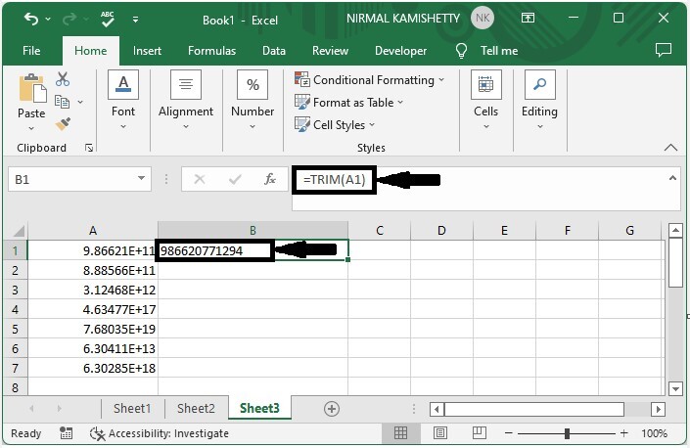The image size is (690, 448).
Task: Select cell with 9.86621E+11
Action: 93,250
